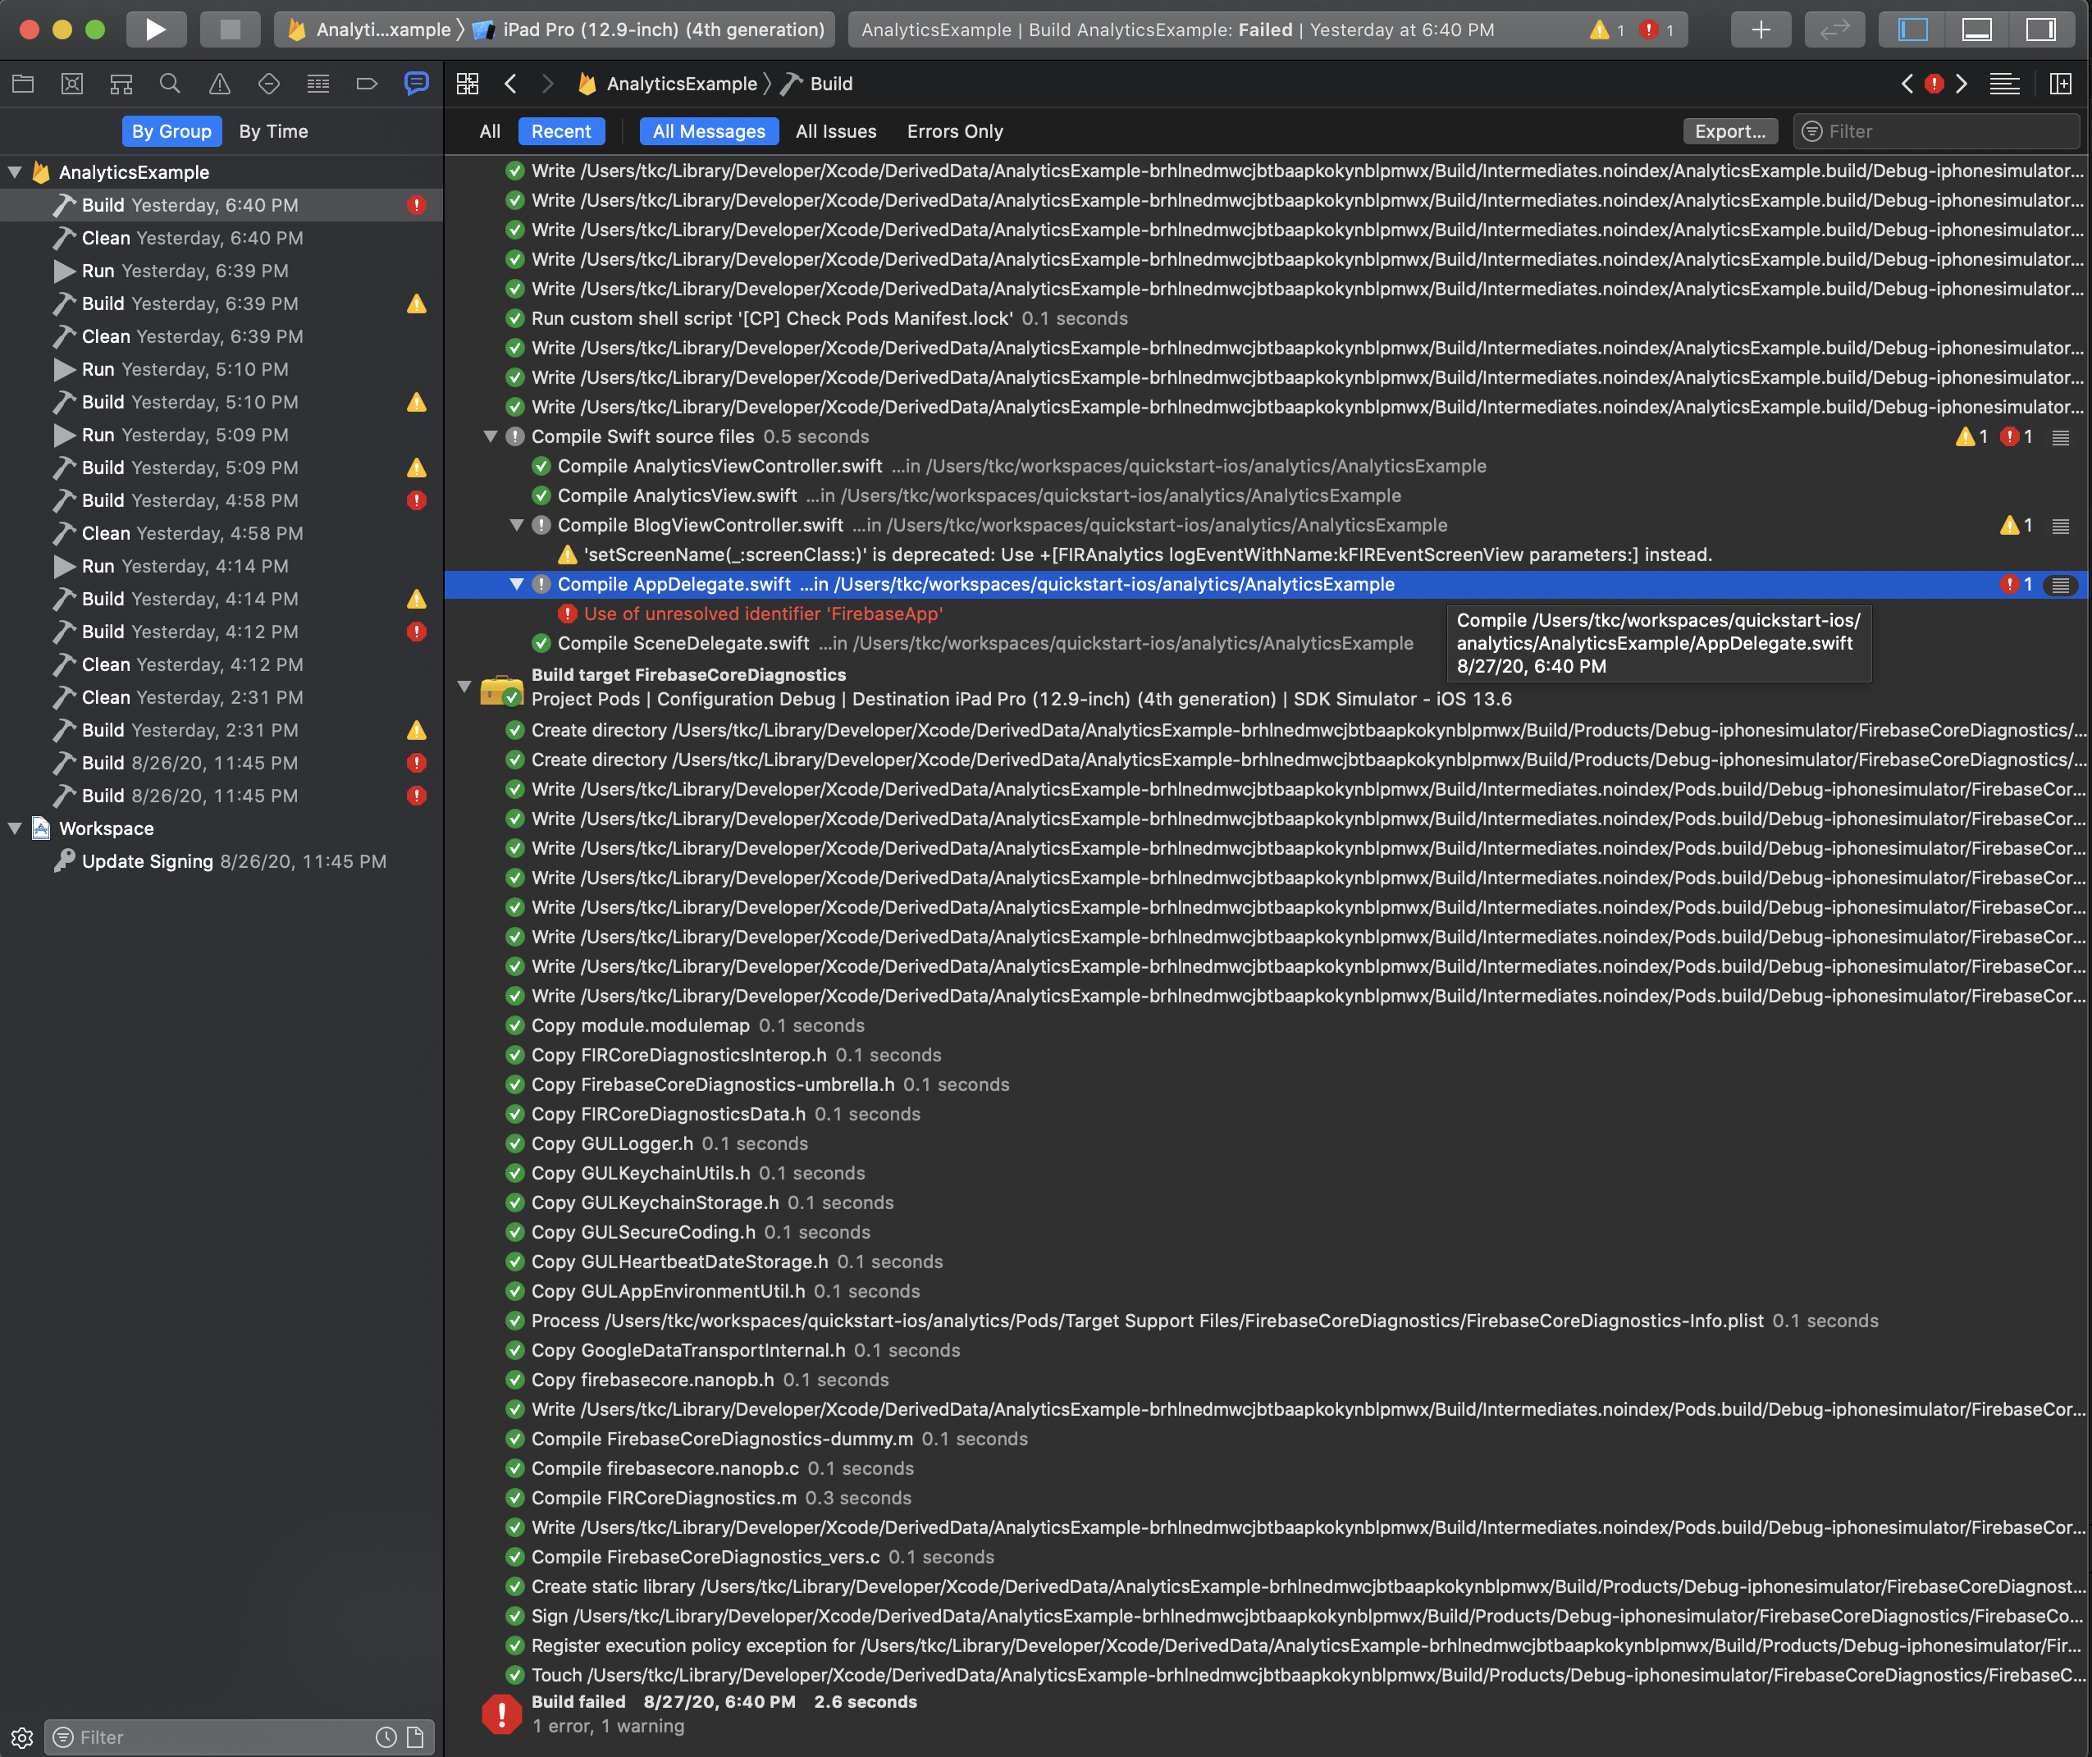This screenshot has width=2092, height=1757.
Task: Click the warning count in activity bar
Action: pos(1608,30)
